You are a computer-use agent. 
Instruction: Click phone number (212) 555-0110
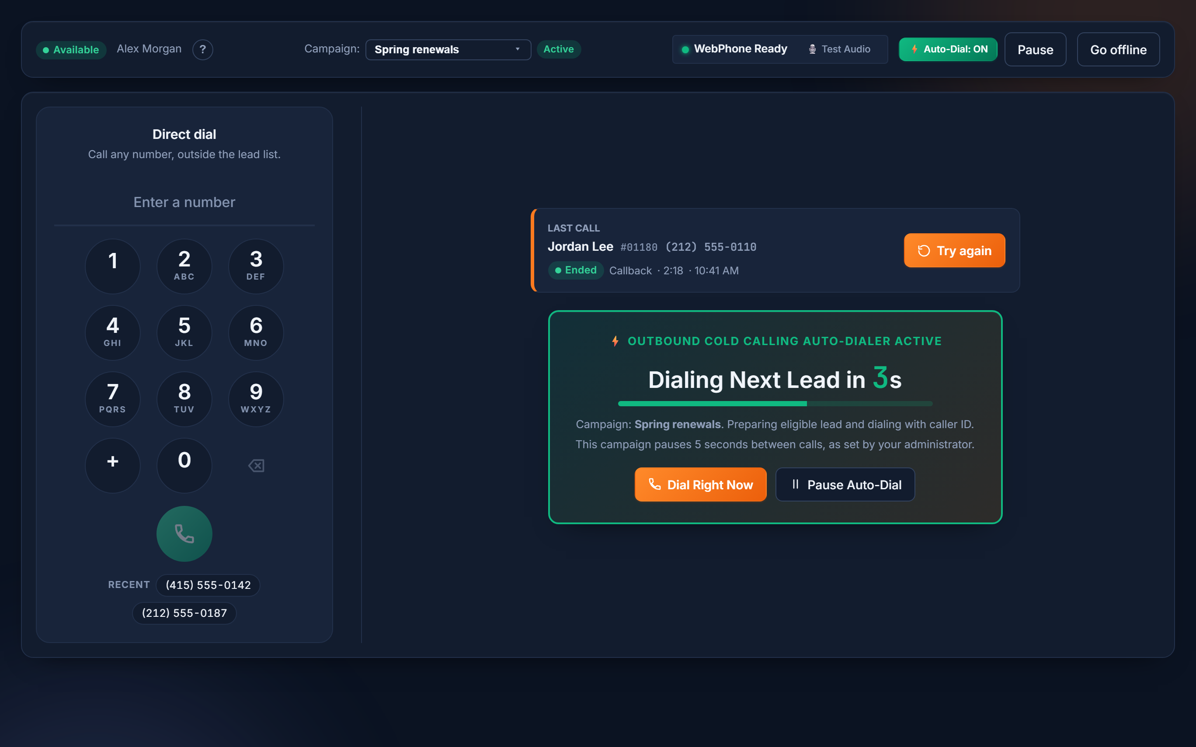pyautogui.click(x=711, y=247)
